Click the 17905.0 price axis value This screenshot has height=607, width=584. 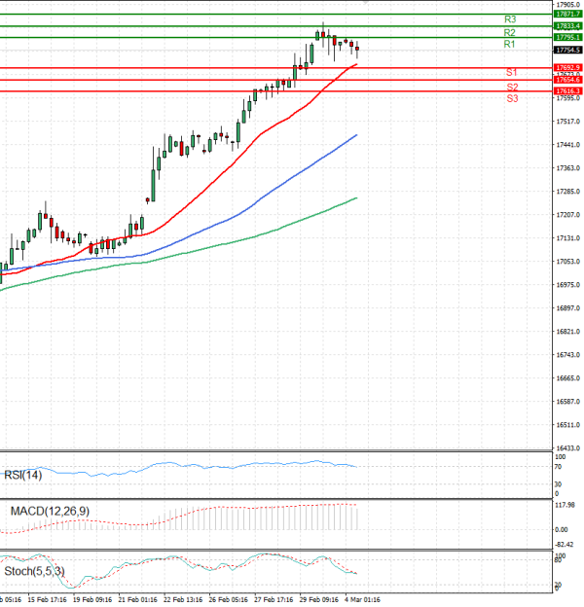click(x=568, y=5)
